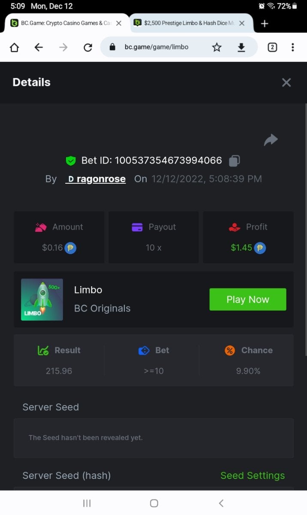Open a new browser tab
Screen dimensions: 307x515
[265, 24]
